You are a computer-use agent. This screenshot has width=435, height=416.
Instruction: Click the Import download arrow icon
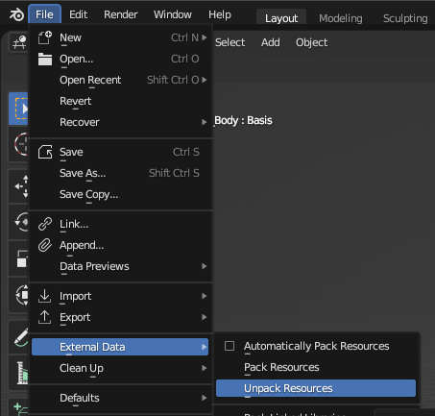[x=44, y=296]
